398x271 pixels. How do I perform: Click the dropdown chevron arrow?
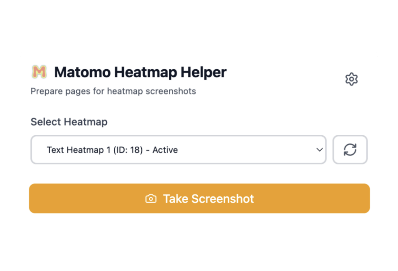pos(319,150)
